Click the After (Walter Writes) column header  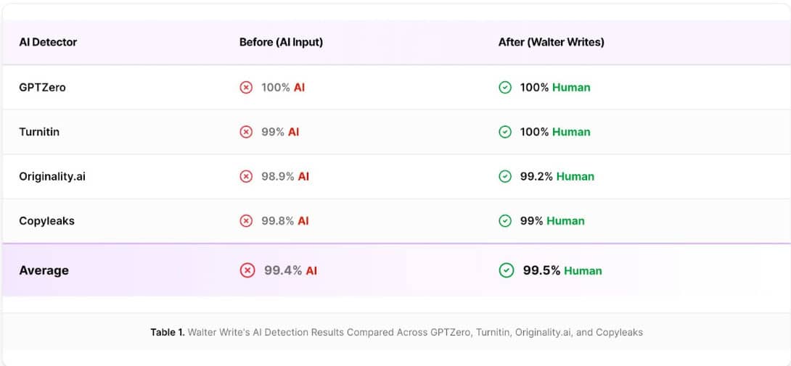pos(551,42)
